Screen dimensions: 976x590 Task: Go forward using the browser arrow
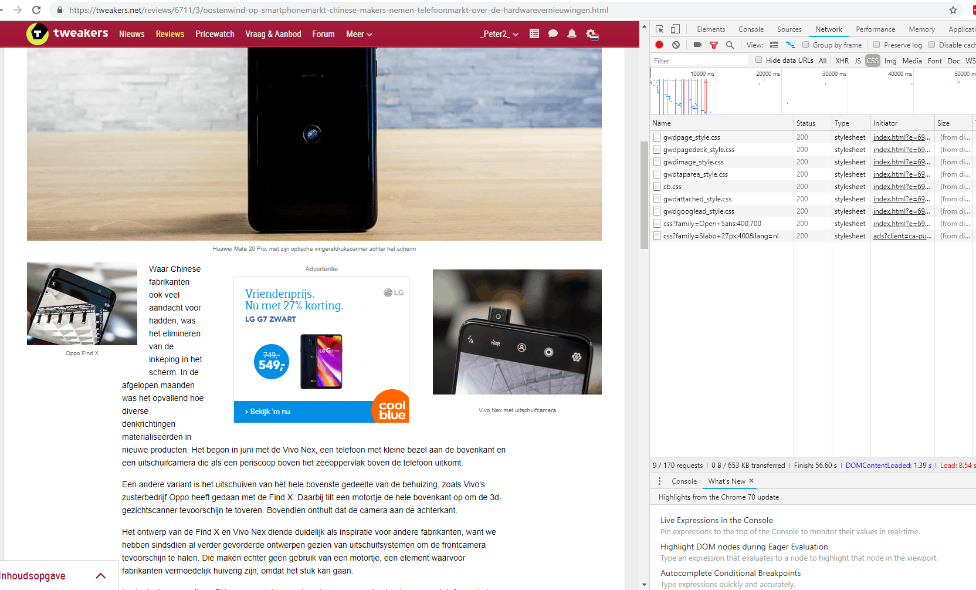point(18,10)
